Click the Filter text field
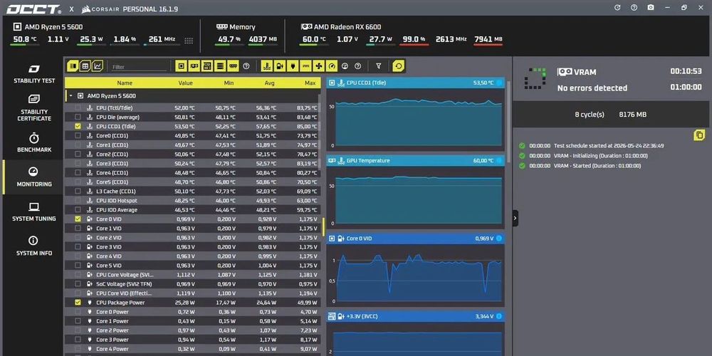The width and height of the screenshot is (712, 356). (x=139, y=67)
